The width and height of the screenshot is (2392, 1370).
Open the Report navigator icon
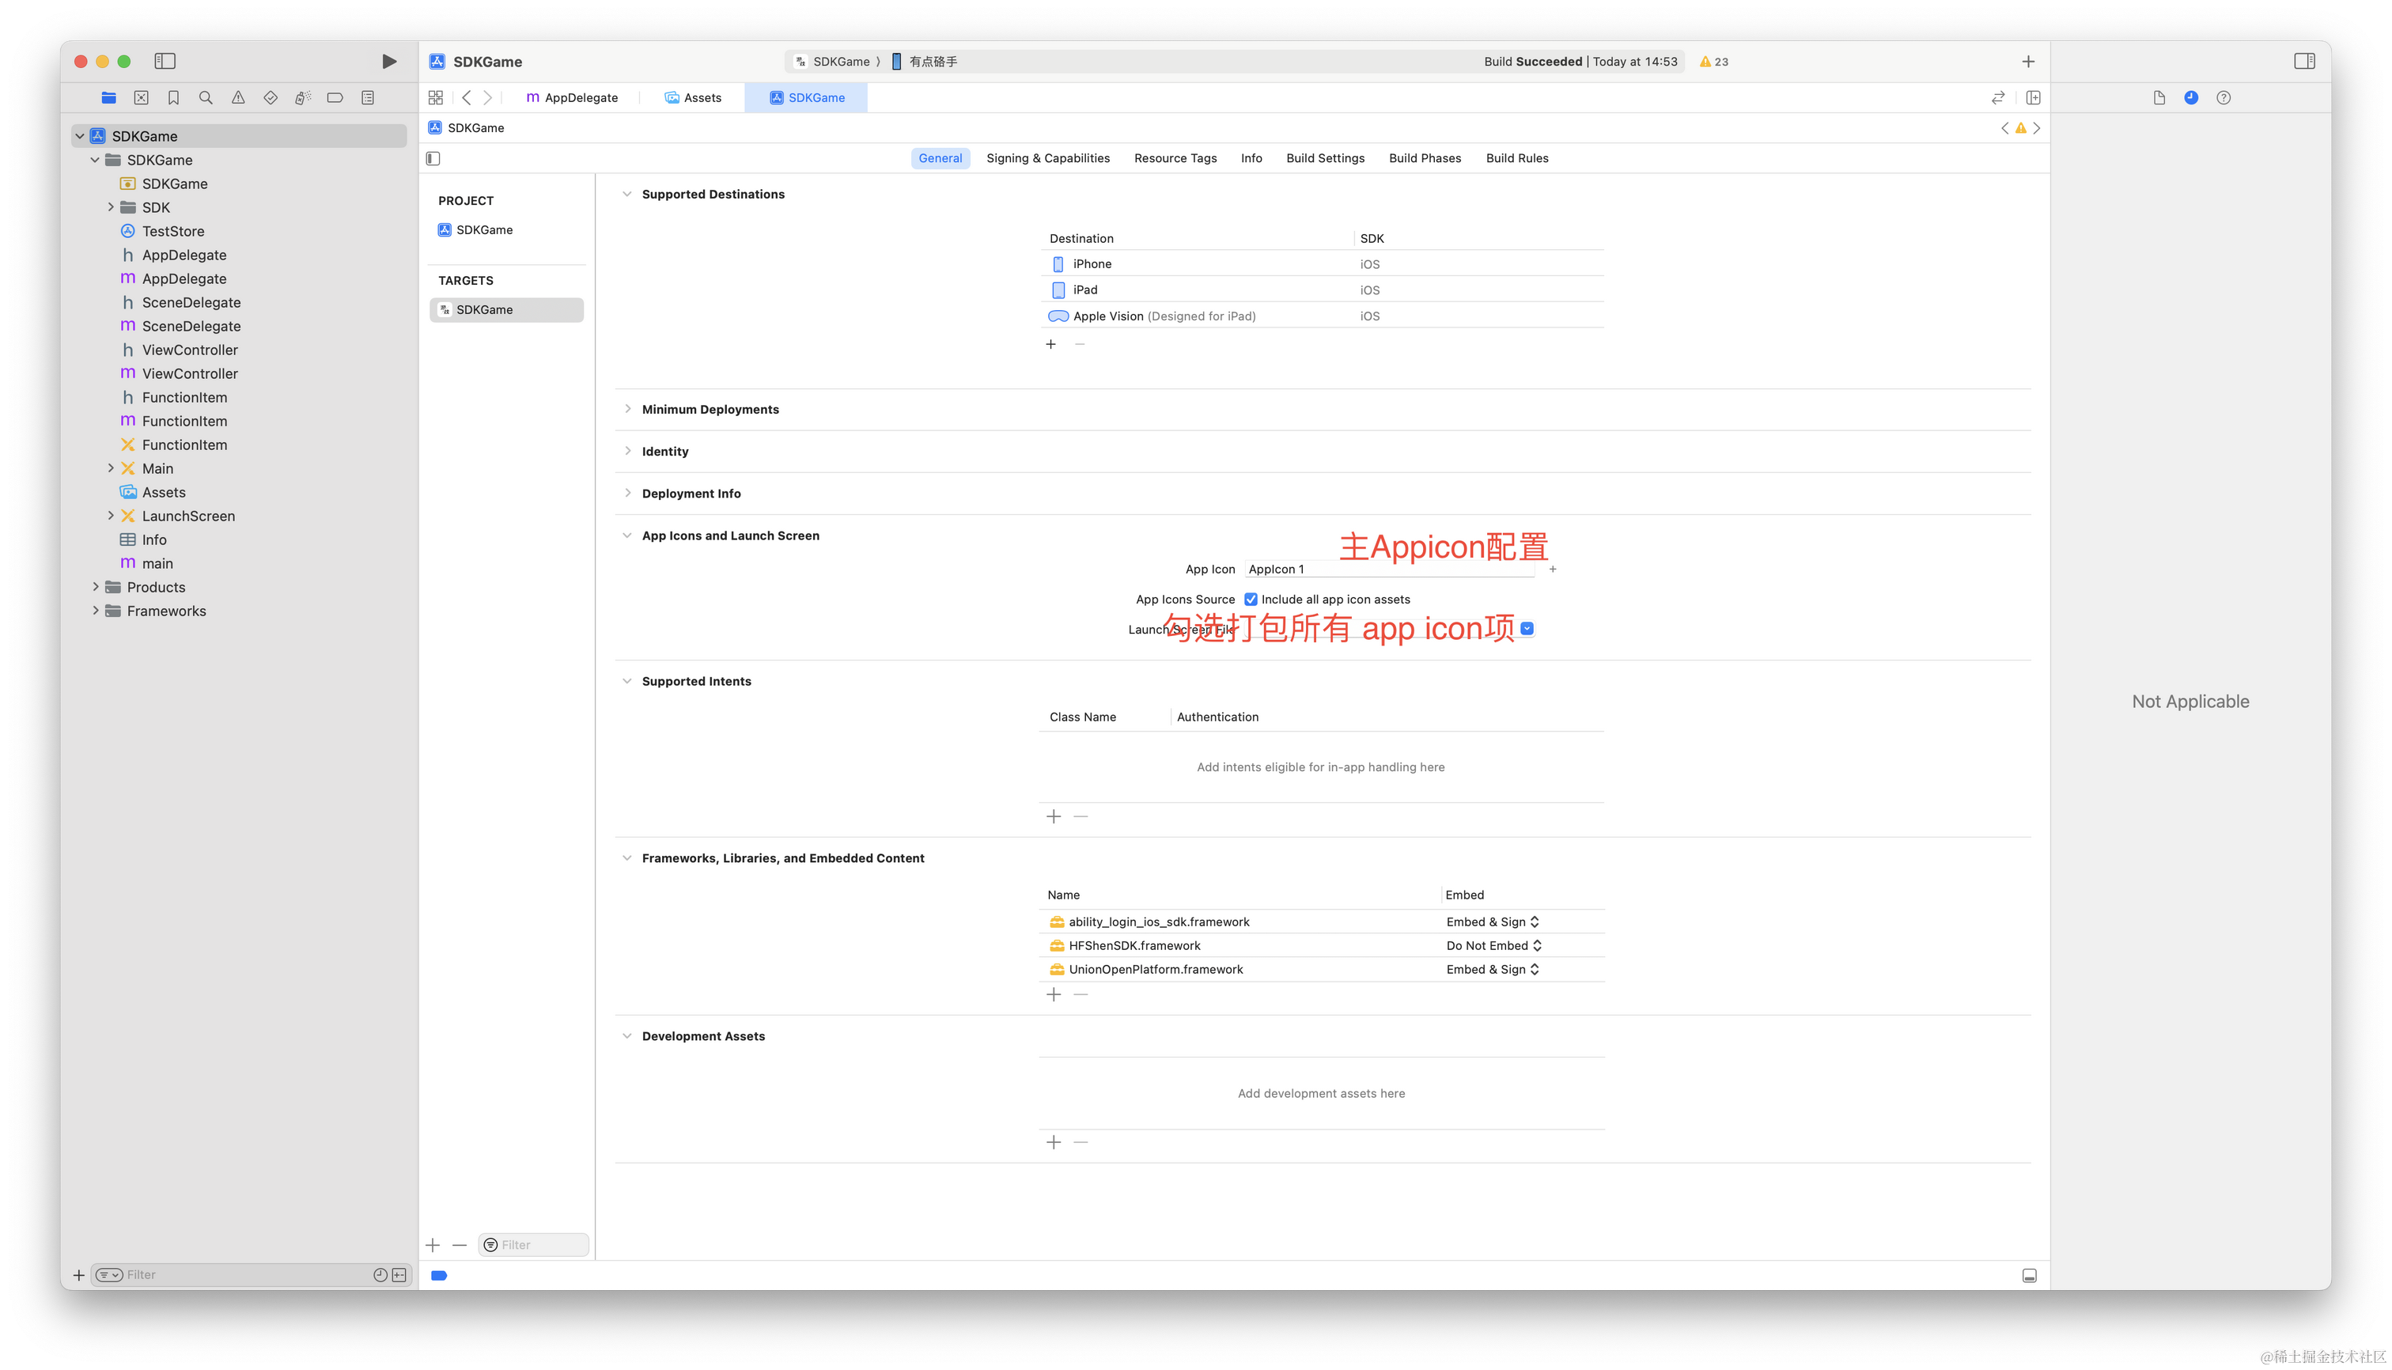click(368, 98)
